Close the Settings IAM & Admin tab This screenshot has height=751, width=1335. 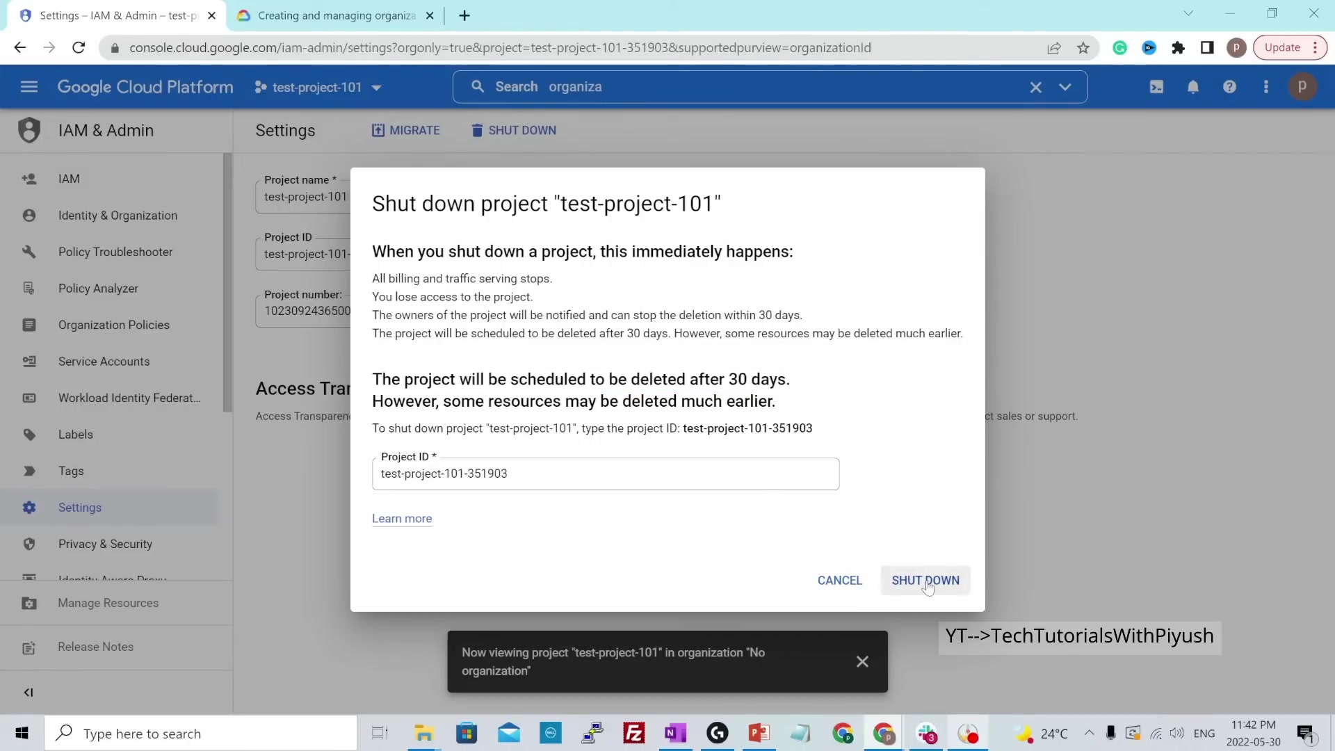coord(212,15)
